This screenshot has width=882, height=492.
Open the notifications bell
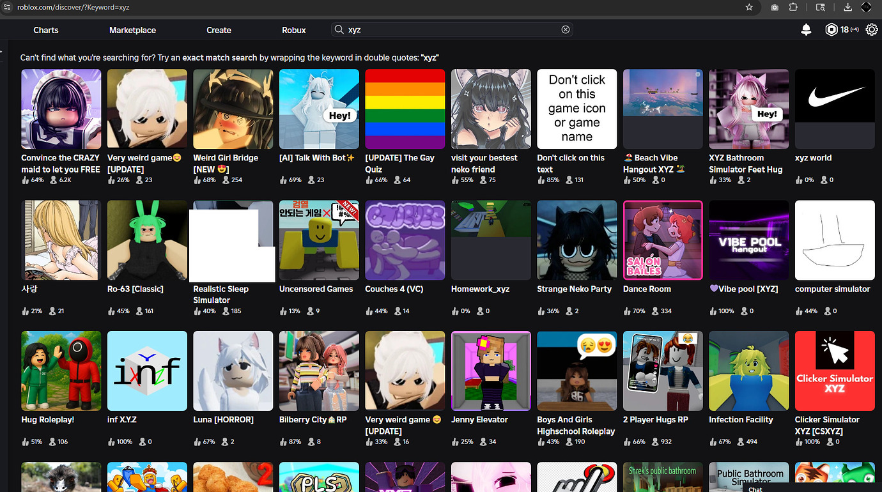point(806,29)
